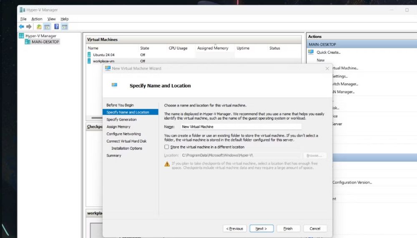Click the workplace-vm server icon

(x=89, y=61)
